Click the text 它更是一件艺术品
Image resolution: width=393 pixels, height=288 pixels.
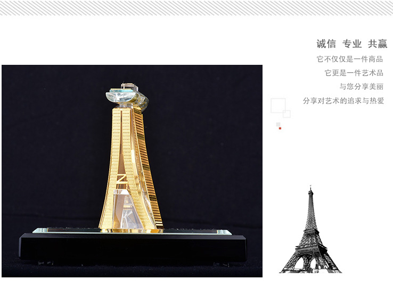pyautogui.click(x=354, y=73)
